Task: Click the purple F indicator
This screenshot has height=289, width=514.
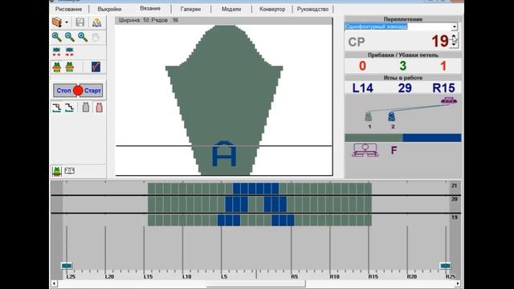Action: coord(394,150)
